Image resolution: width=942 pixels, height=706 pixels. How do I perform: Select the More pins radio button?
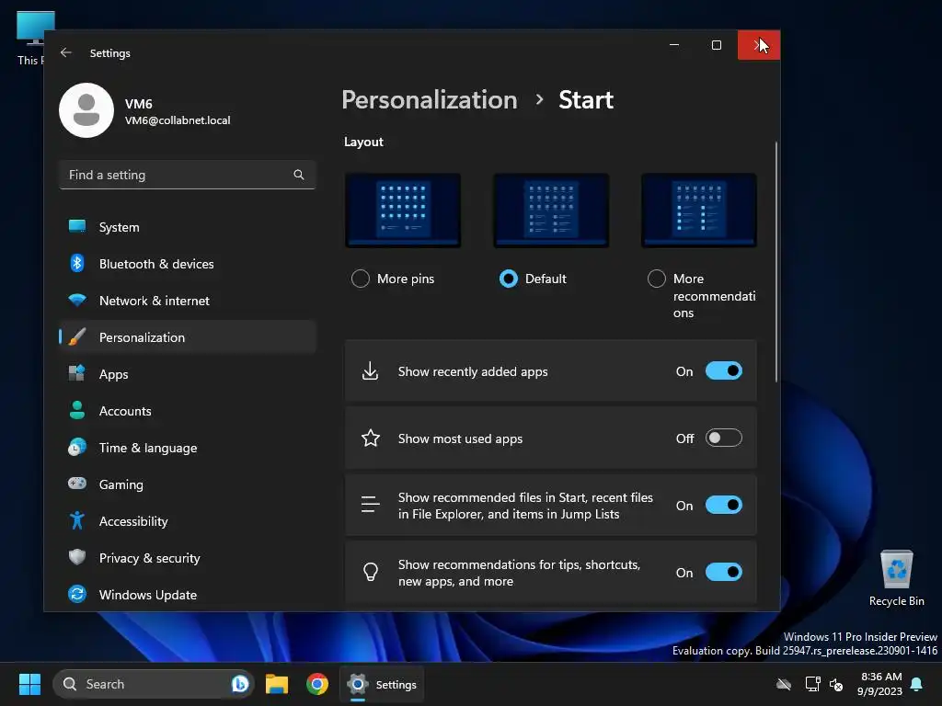[361, 279]
